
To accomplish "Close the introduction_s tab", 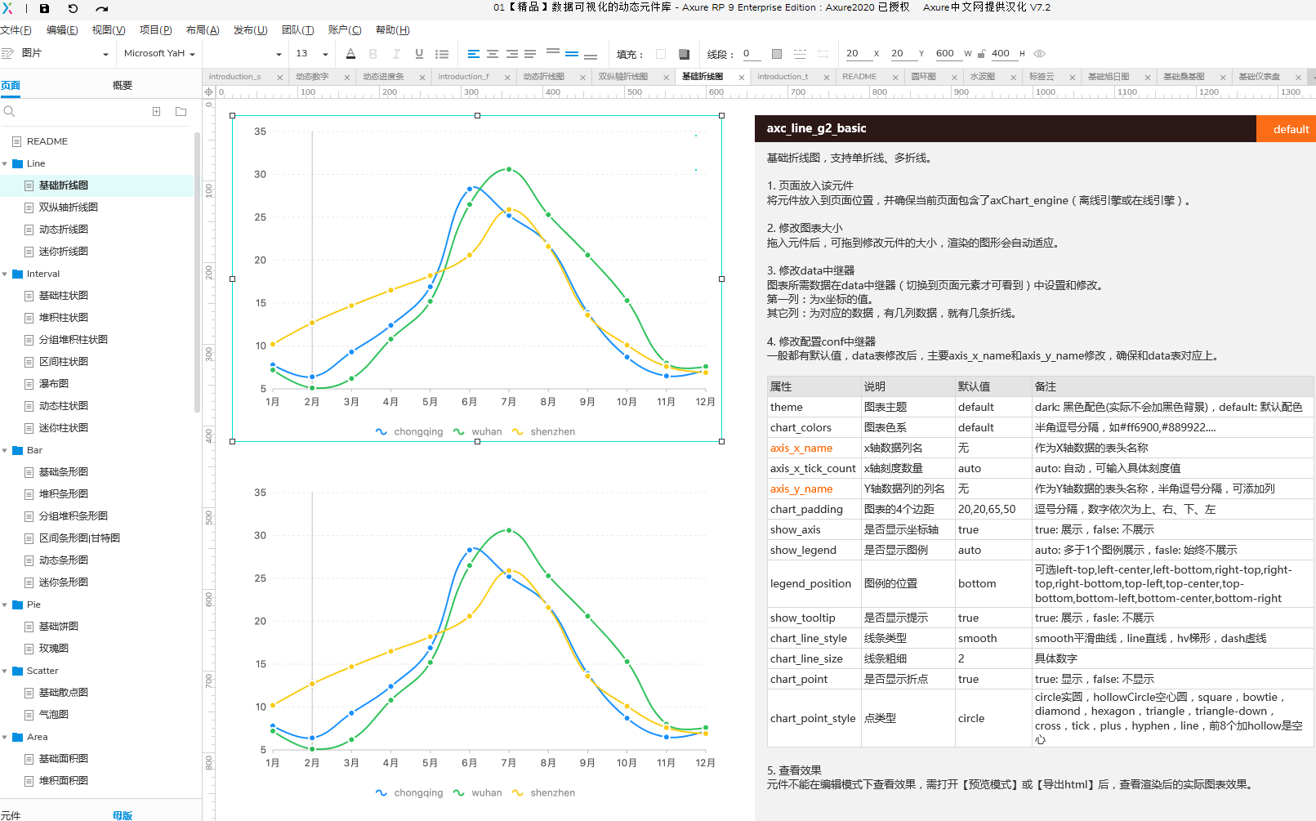I will pyautogui.click(x=279, y=78).
